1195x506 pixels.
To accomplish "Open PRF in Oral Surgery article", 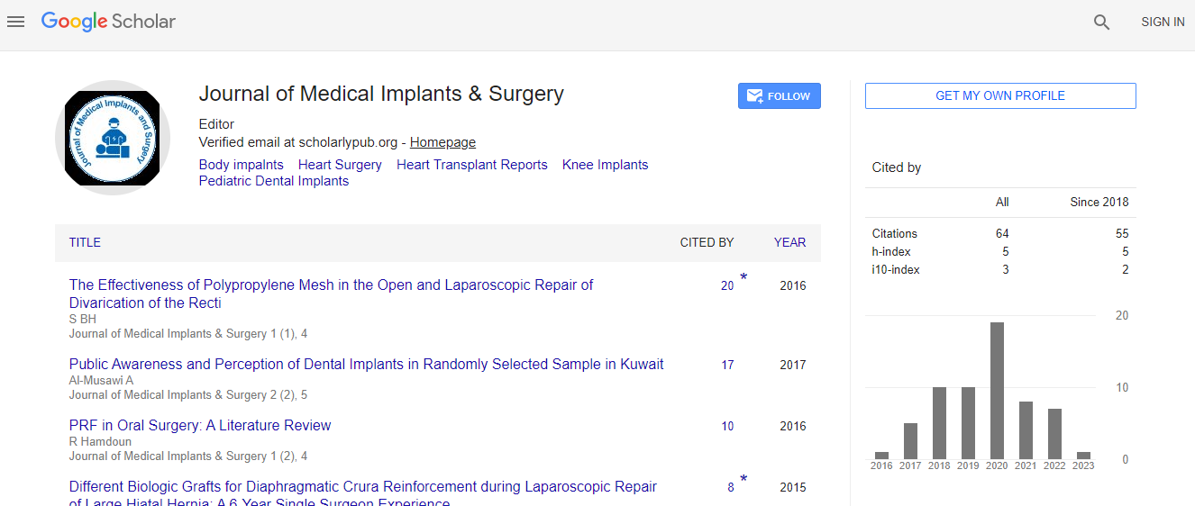I will 200,425.
